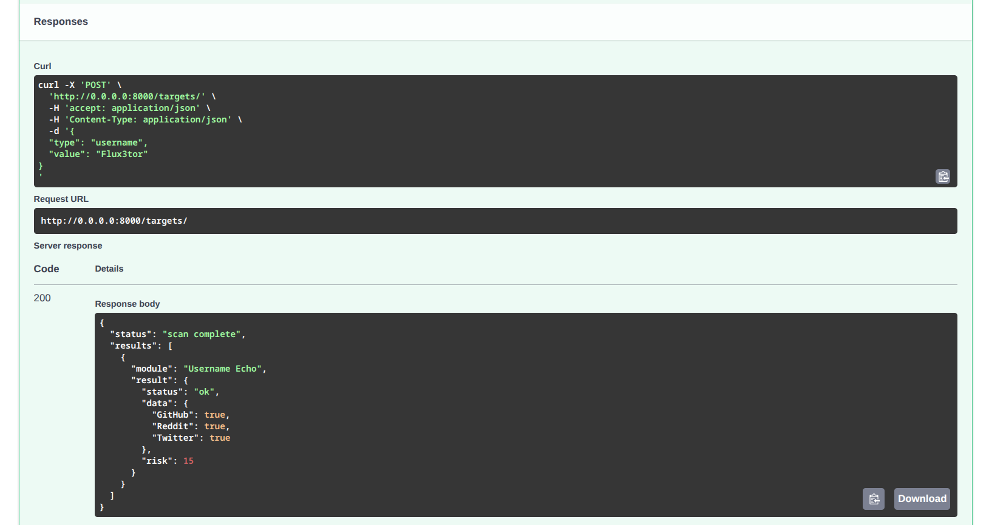
Task: Click the "Username Echo" module value
Action: [222, 369]
